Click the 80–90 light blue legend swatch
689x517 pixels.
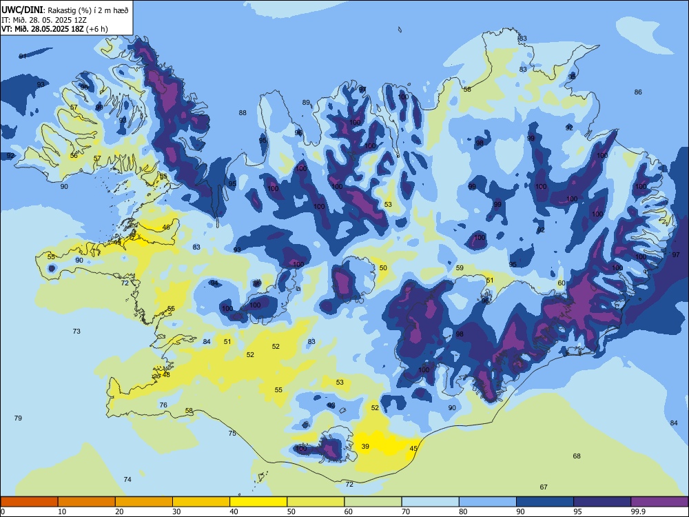(488, 502)
